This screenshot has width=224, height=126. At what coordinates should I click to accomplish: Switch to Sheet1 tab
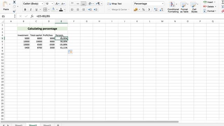click(x=19, y=125)
